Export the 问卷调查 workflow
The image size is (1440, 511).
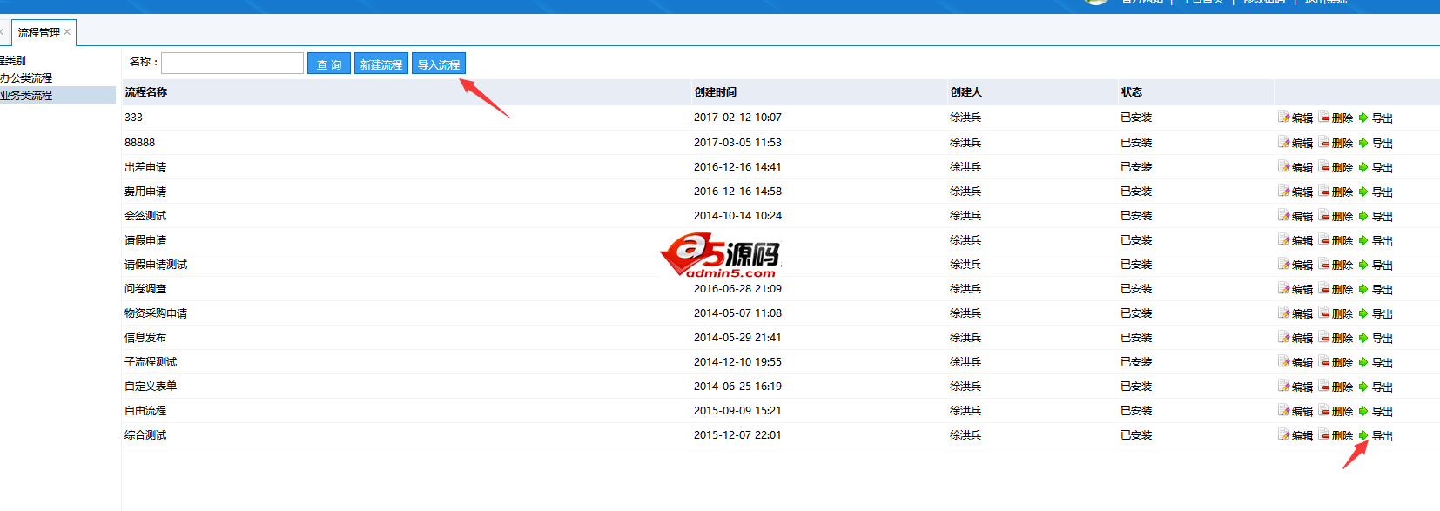1376,289
